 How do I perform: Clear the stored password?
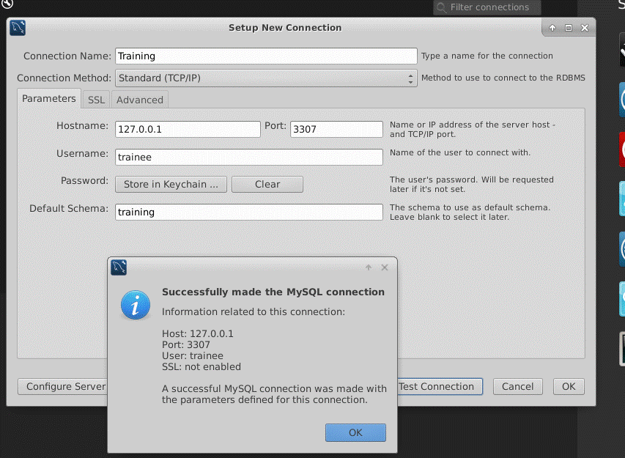267,185
